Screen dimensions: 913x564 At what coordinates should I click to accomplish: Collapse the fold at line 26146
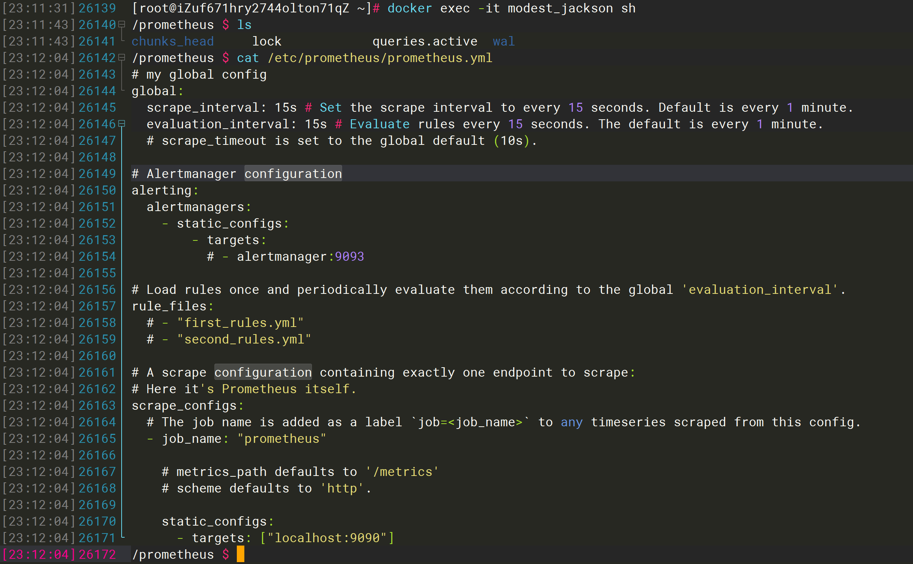coord(122,124)
